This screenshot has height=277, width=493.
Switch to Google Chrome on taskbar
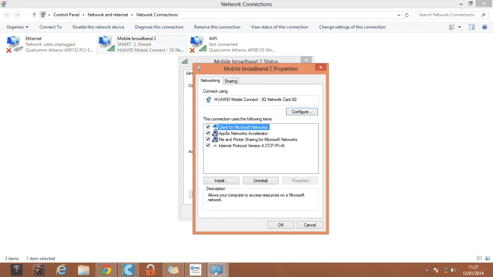point(106,270)
